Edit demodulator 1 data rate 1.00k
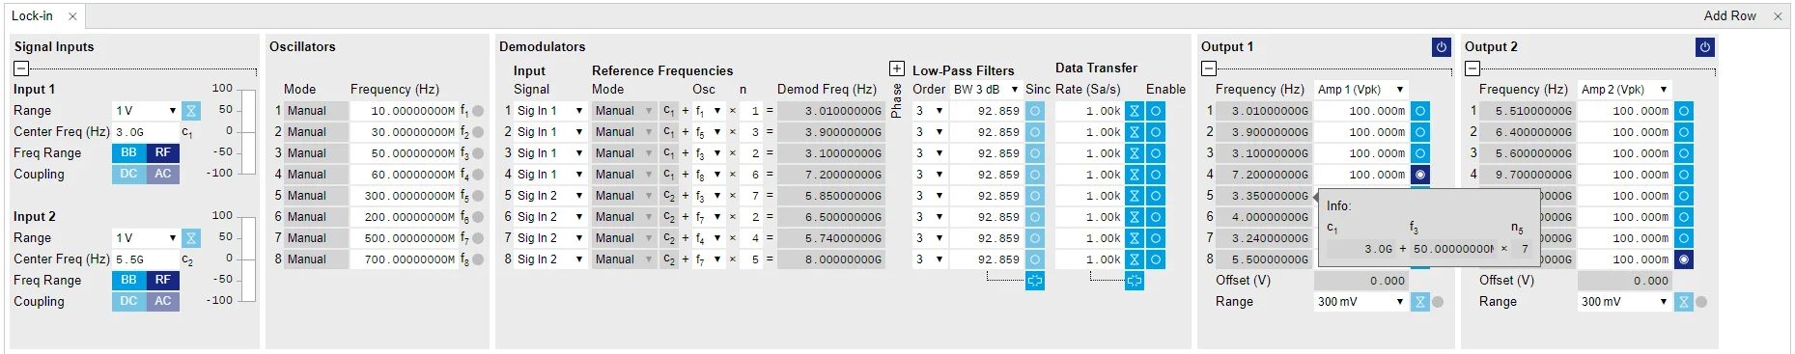The width and height of the screenshot is (1795, 354). click(1089, 111)
